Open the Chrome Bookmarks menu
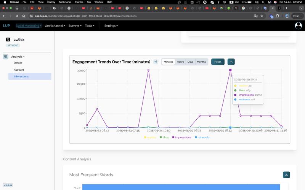Viewport: 305px width, 190px height. tap(65, 2)
